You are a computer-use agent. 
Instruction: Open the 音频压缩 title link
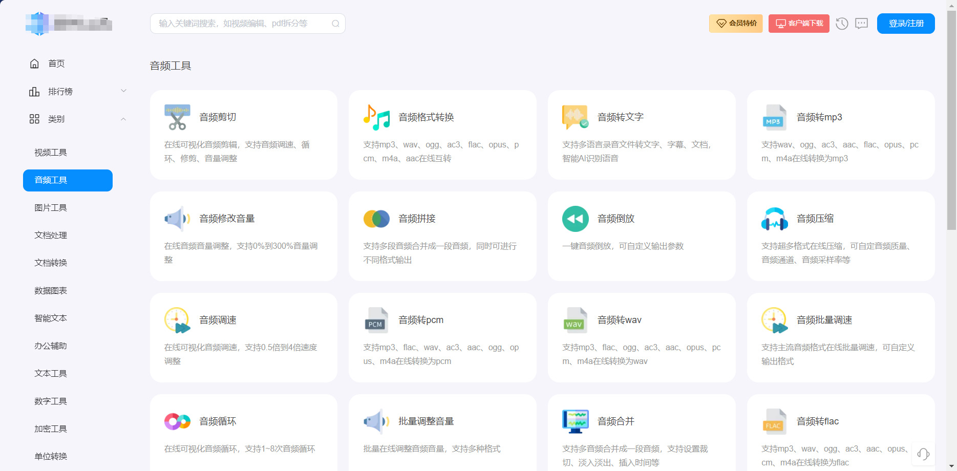(815, 219)
